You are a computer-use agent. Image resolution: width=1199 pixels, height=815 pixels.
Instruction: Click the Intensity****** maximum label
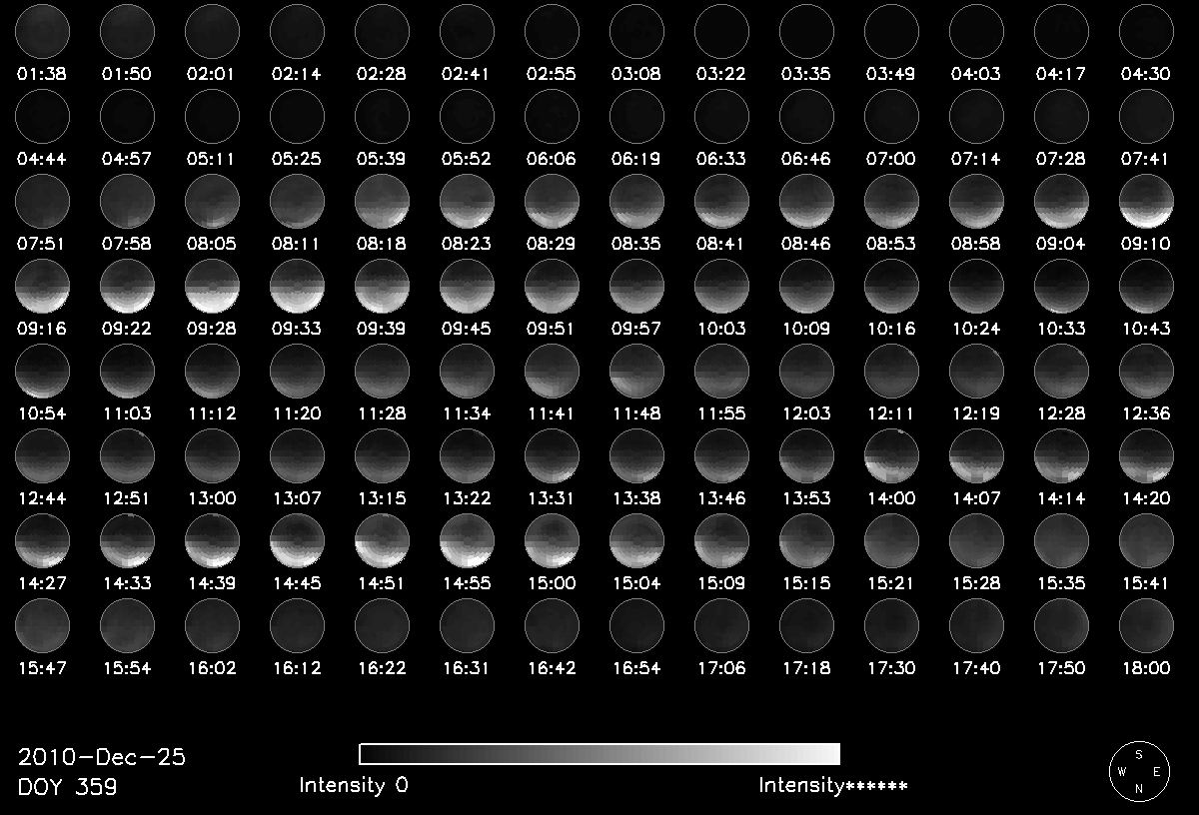[833, 785]
